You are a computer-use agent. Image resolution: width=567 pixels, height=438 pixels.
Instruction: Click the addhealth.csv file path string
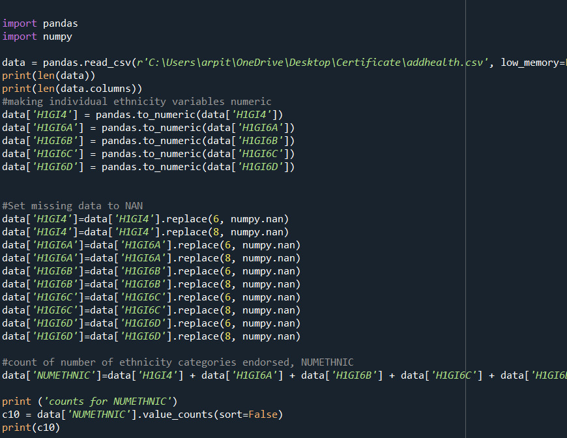[312, 63]
